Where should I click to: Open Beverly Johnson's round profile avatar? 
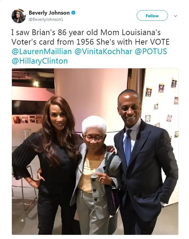pyautogui.click(x=19, y=16)
